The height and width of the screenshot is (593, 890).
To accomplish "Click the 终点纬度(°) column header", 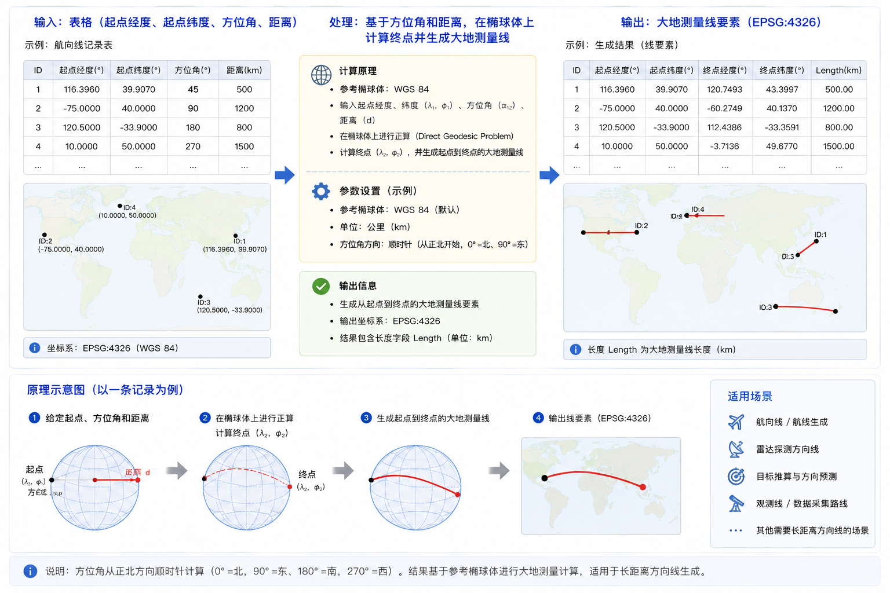I will 782,70.
